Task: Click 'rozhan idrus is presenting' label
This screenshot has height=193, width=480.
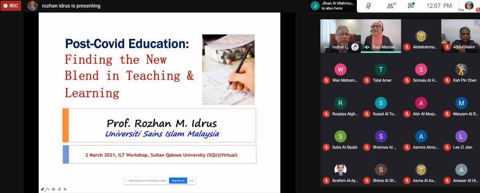Action: point(71,6)
